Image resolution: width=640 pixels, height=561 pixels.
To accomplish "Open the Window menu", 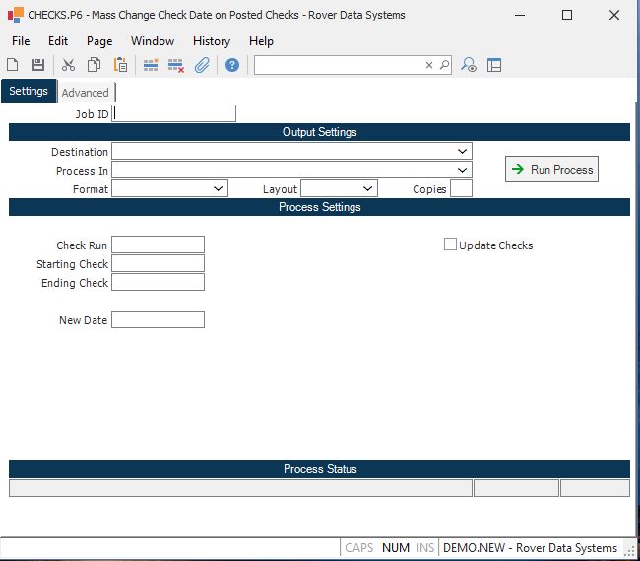I will coord(153,41).
